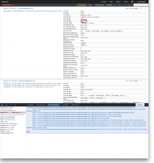Screen dimensions: 154x163
Task: Click the info icon next to mozilla-inbound
Action: tap(13, 5)
